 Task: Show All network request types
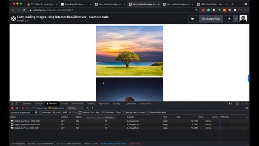(59, 112)
